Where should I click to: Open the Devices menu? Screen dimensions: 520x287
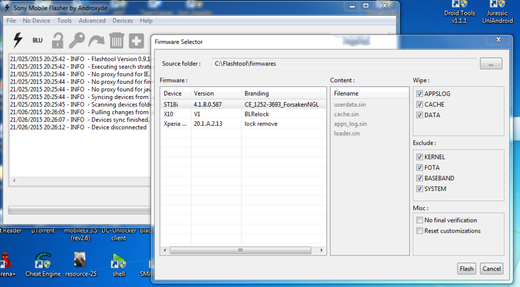click(123, 20)
